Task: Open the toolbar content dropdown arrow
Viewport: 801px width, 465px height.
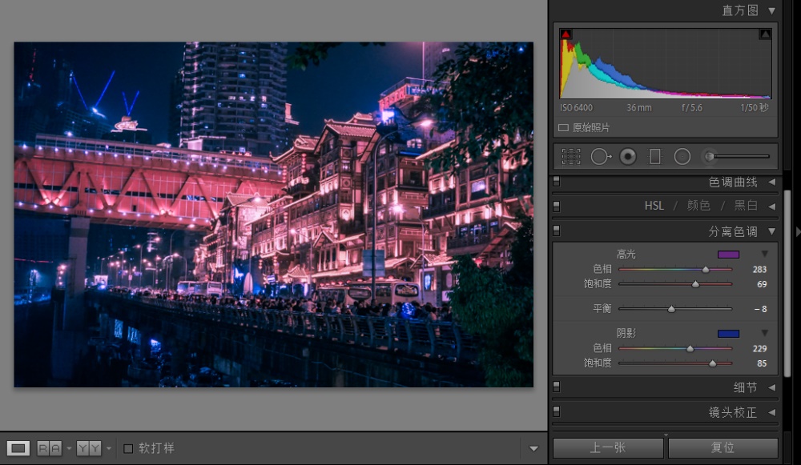Action: point(533,449)
